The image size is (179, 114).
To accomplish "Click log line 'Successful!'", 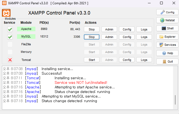I will pos(52,73).
